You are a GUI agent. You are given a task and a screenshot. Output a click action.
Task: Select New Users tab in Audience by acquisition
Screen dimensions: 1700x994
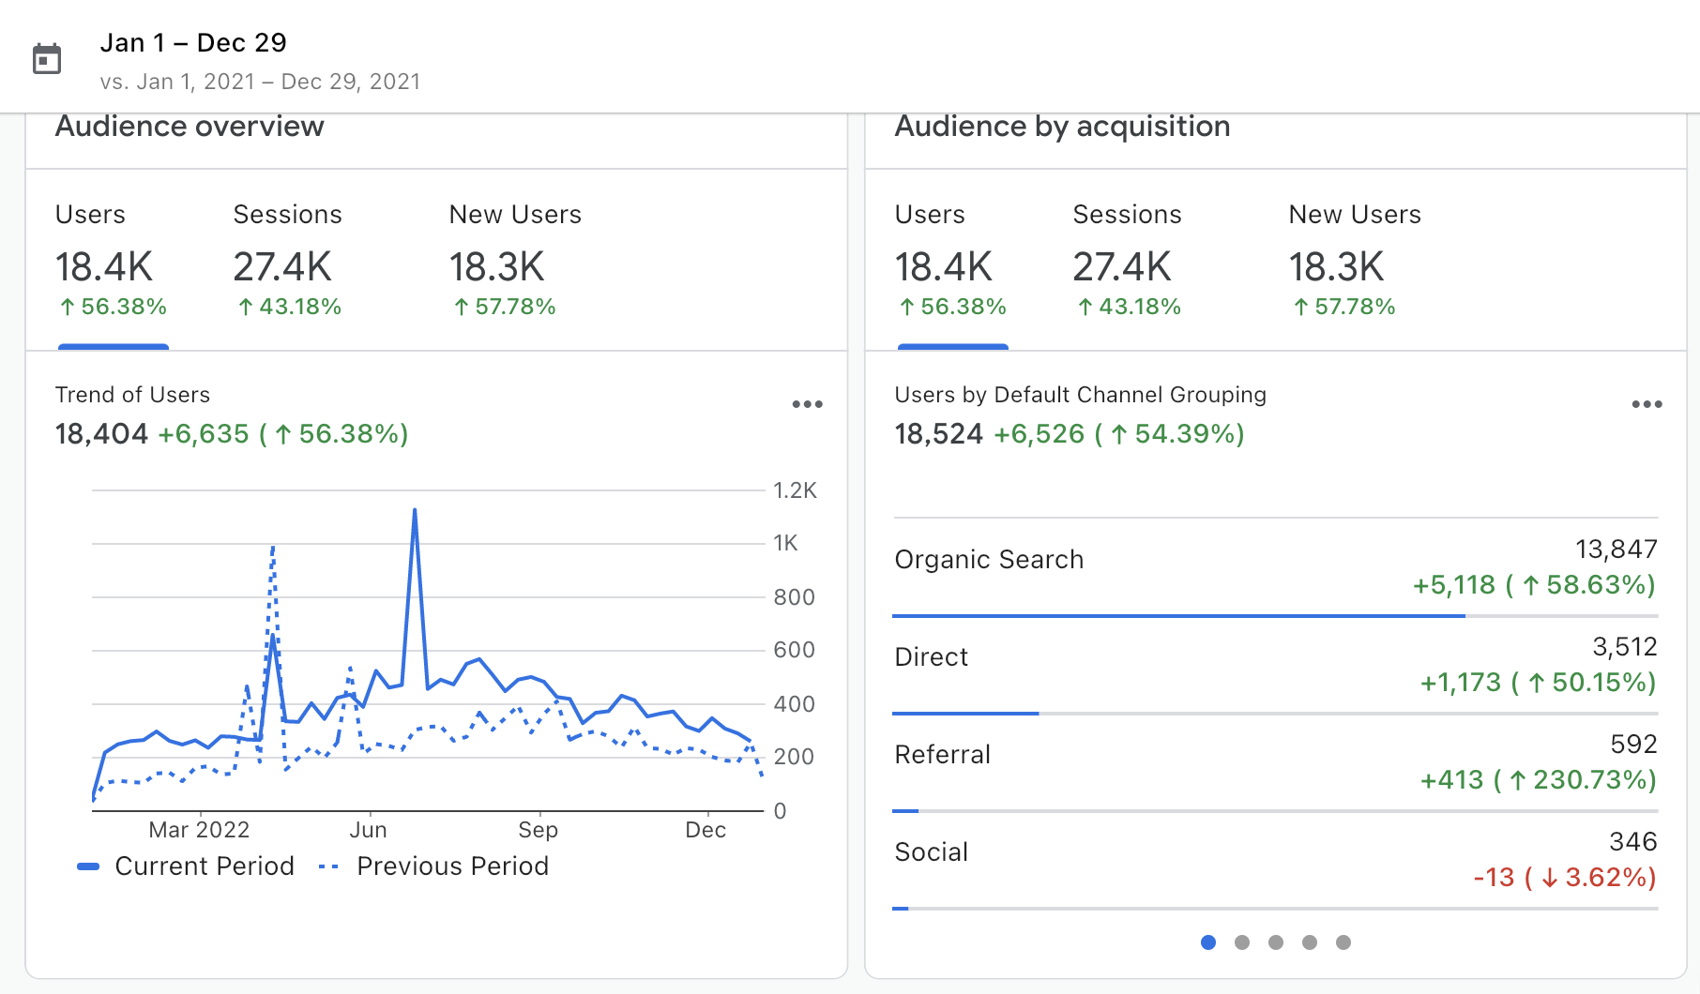(x=1355, y=260)
